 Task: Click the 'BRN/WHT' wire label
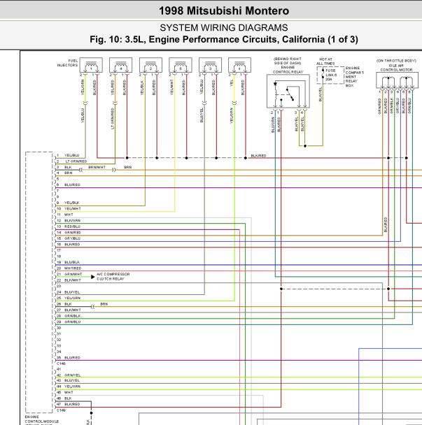click(97, 167)
